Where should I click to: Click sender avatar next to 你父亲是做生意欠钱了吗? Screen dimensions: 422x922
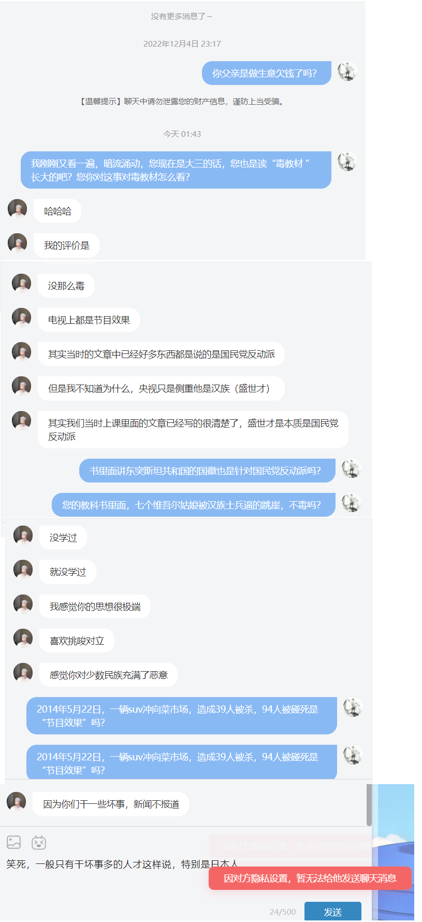pos(347,72)
